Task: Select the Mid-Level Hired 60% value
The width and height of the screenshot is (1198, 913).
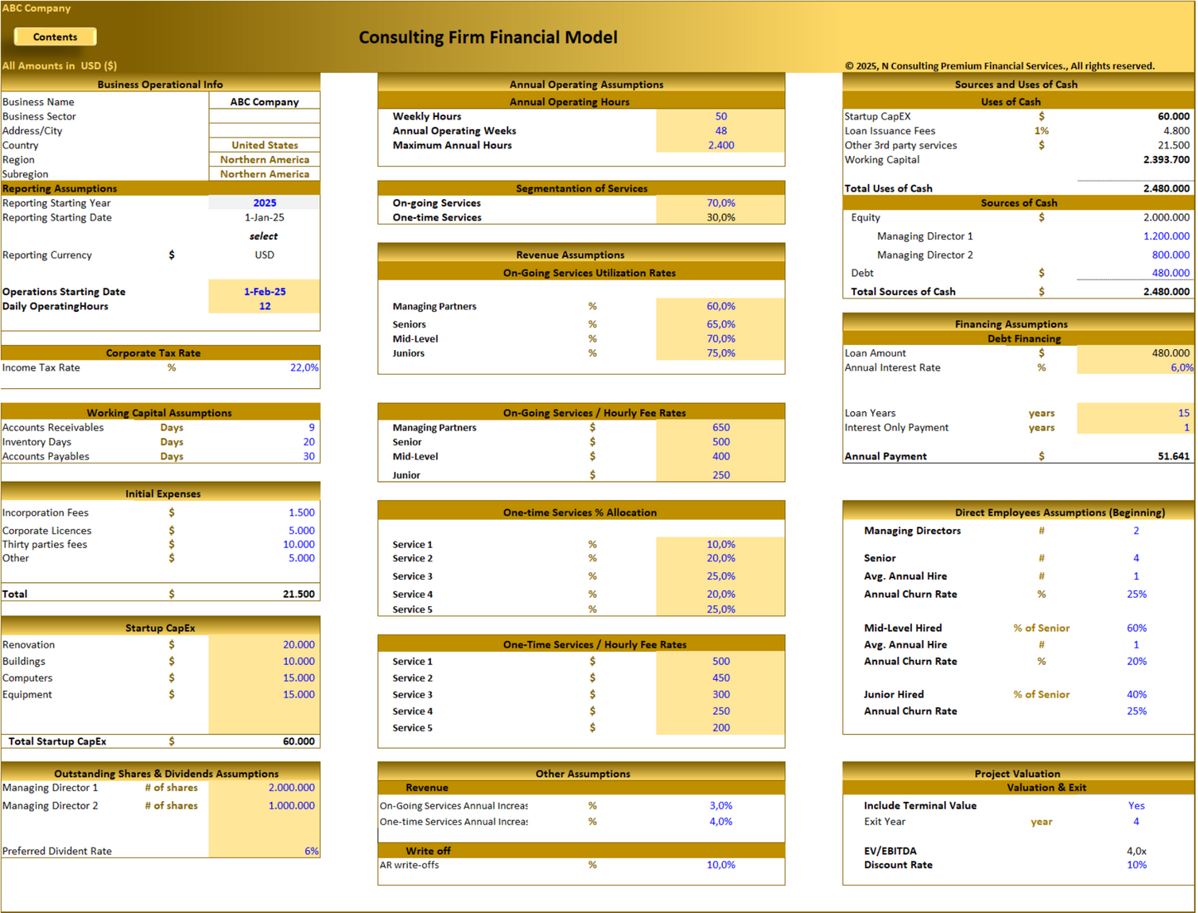Action: [1136, 629]
